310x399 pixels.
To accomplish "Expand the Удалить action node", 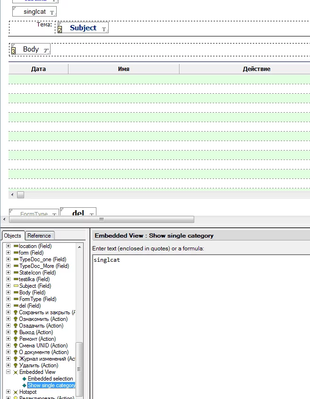I will 8,365.
